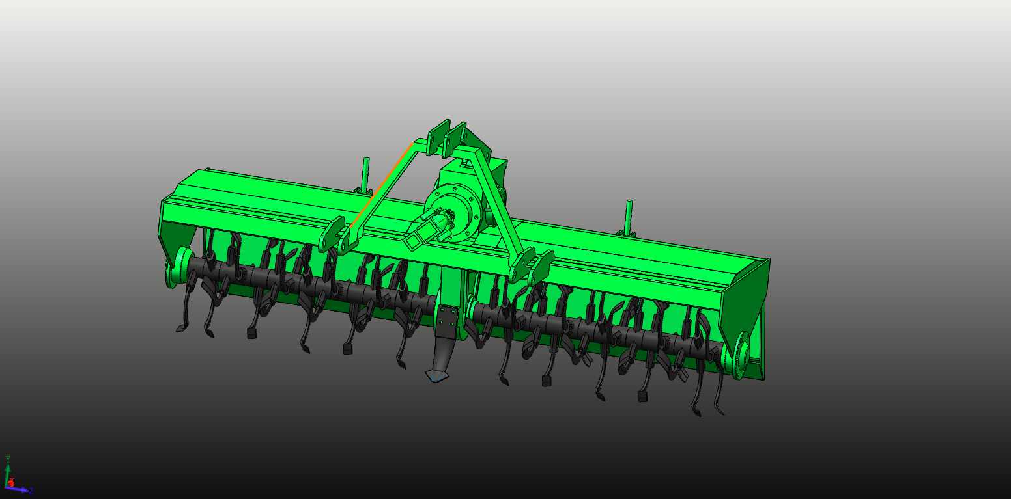Select the left vertical depth rod
This screenshot has width=1011, height=499.
[366, 174]
